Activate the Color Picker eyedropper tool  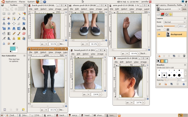click(x=19, y=18)
